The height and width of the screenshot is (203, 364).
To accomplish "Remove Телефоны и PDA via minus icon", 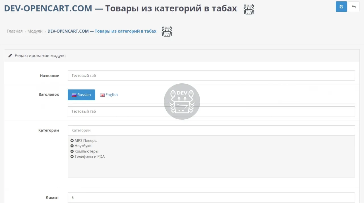I will [72, 157].
